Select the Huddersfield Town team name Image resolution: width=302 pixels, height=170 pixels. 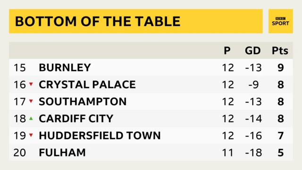point(100,136)
